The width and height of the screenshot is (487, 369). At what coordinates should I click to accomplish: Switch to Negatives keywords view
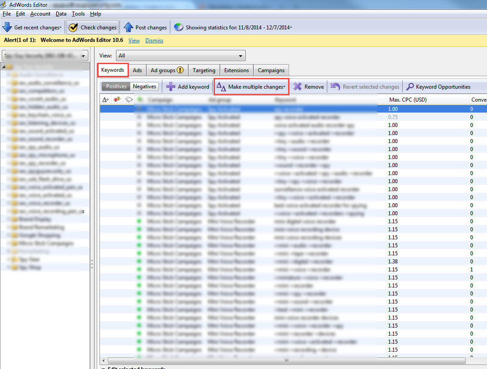coord(144,86)
